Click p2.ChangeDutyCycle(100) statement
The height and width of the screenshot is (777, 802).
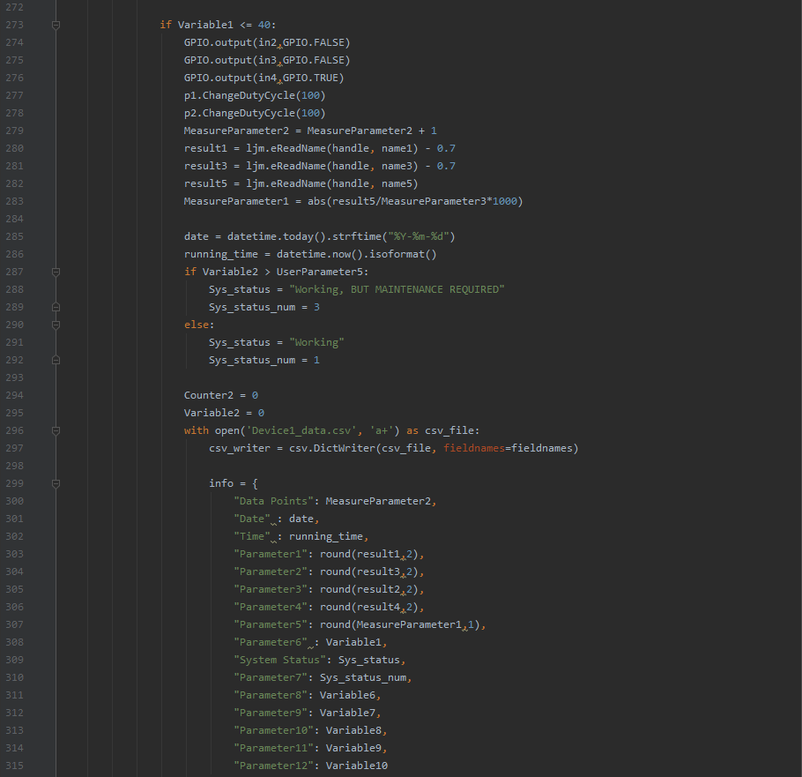click(x=255, y=113)
